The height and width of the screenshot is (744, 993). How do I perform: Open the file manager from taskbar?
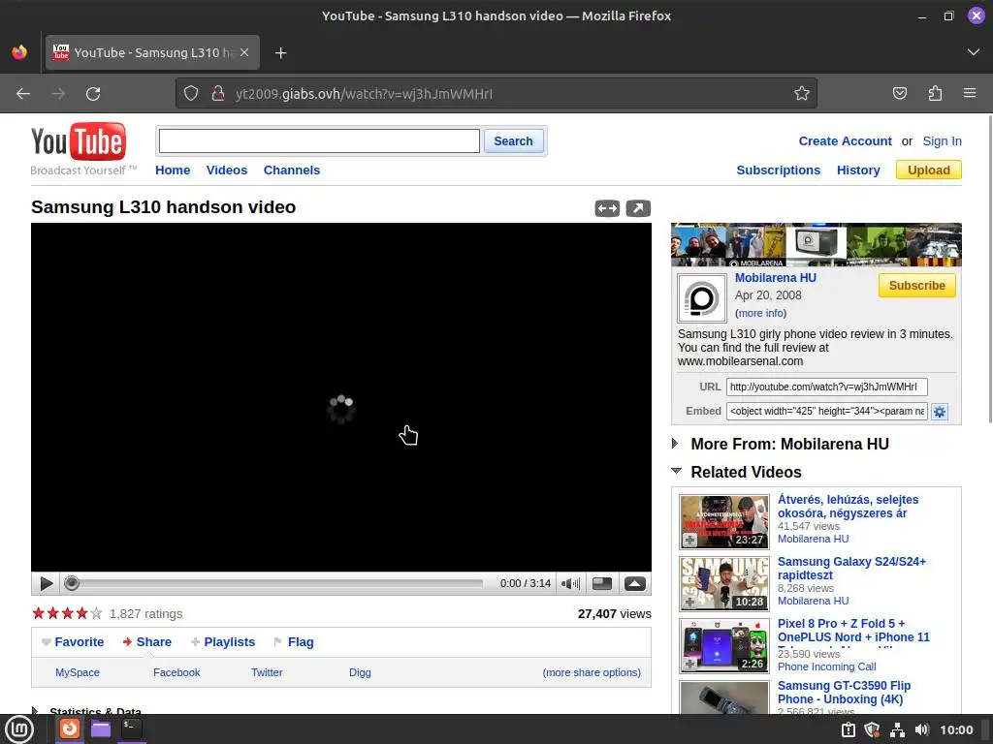[x=101, y=728]
